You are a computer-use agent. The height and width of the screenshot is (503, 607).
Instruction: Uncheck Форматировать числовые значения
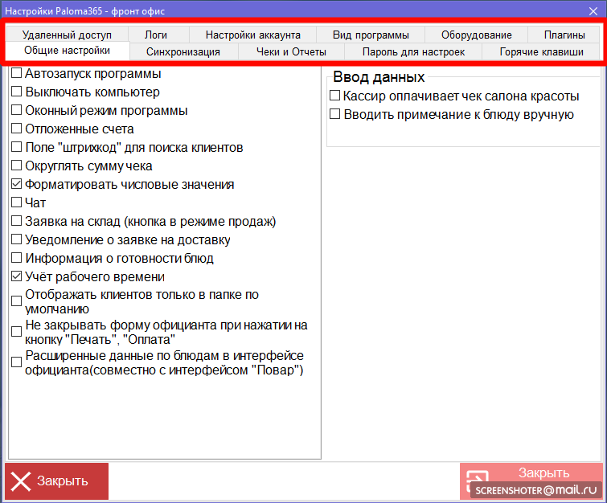coord(17,185)
